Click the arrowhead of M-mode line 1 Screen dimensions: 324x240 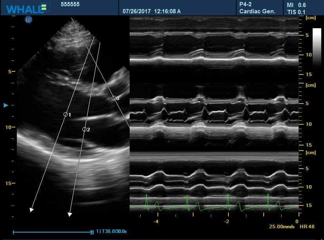31,210
